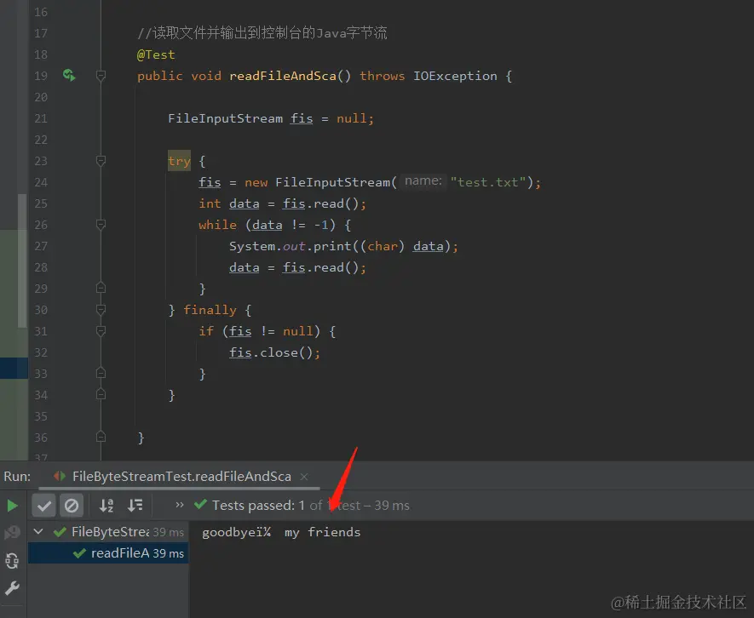The width and height of the screenshot is (754, 618).
Task: Open the wrench settings icon
Action: pos(12,587)
